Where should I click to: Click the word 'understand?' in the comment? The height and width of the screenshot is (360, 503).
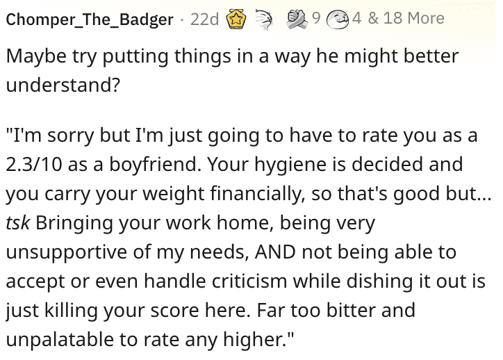click(63, 85)
